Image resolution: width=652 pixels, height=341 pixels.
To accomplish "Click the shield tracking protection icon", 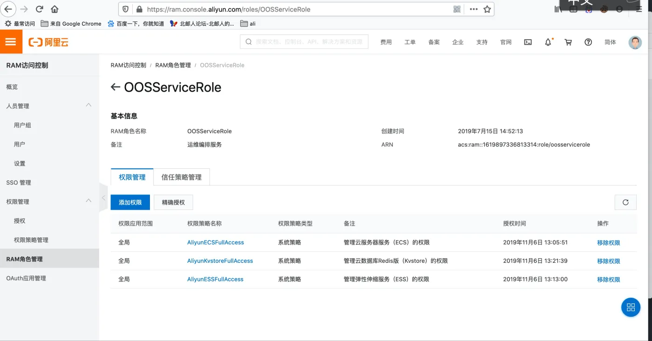I will (x=126, y=9).
